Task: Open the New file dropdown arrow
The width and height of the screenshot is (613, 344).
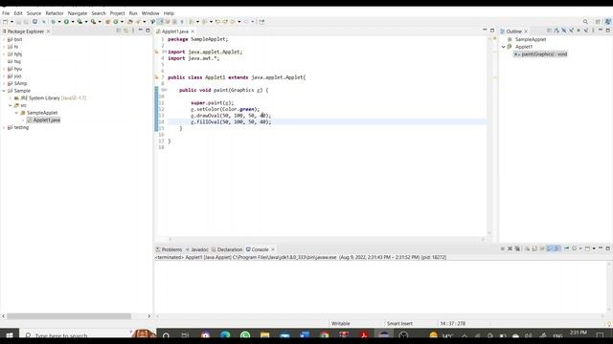Action: (11, 22)
